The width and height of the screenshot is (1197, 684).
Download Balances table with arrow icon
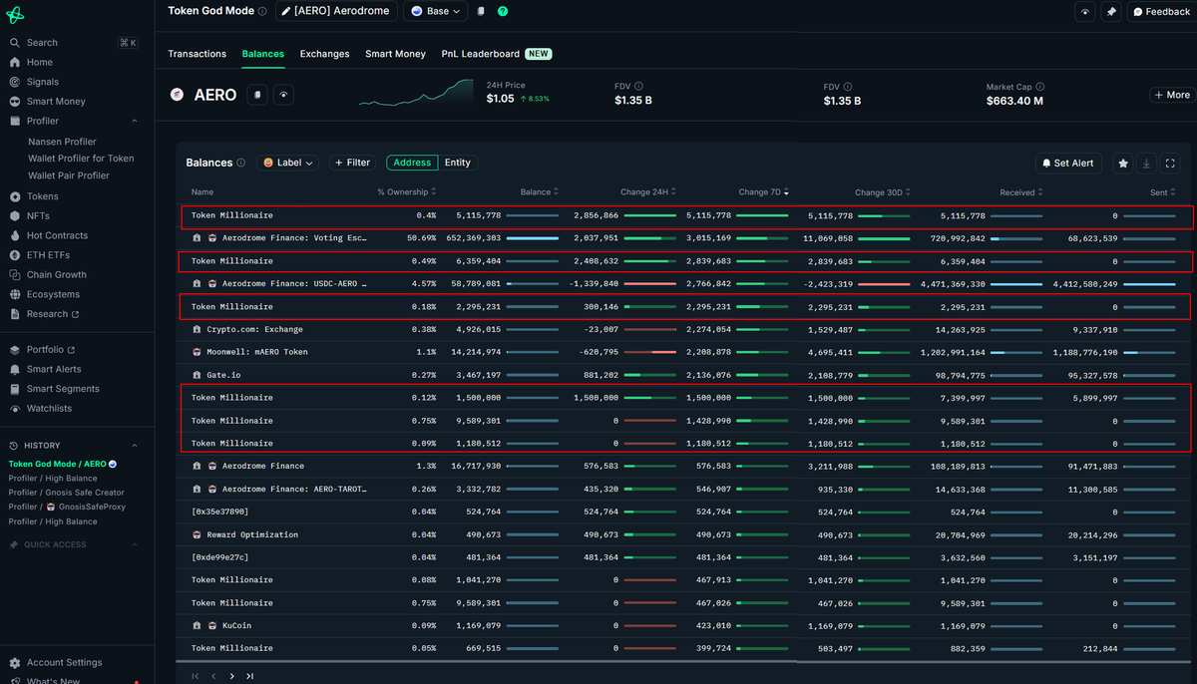[1147, 163]
